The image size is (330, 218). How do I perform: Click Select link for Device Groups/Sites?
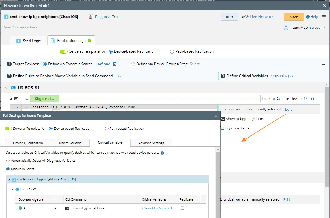click(x=195, y=64)
